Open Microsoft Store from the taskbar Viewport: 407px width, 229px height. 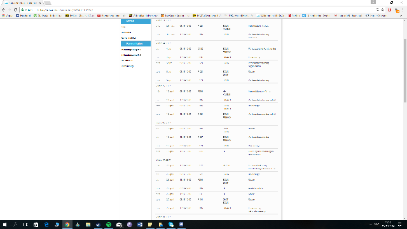[x=36, y=225]
